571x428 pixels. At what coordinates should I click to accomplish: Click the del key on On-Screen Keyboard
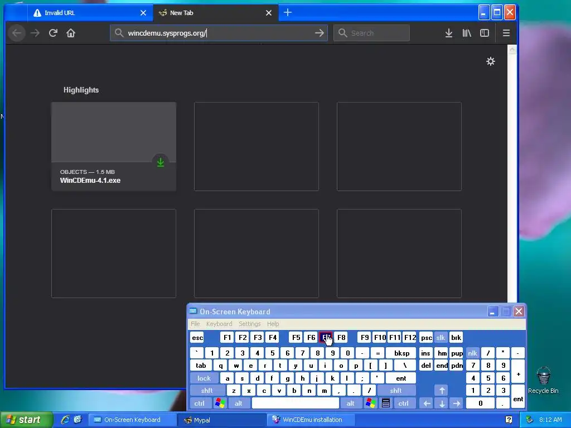click(425, 366)
